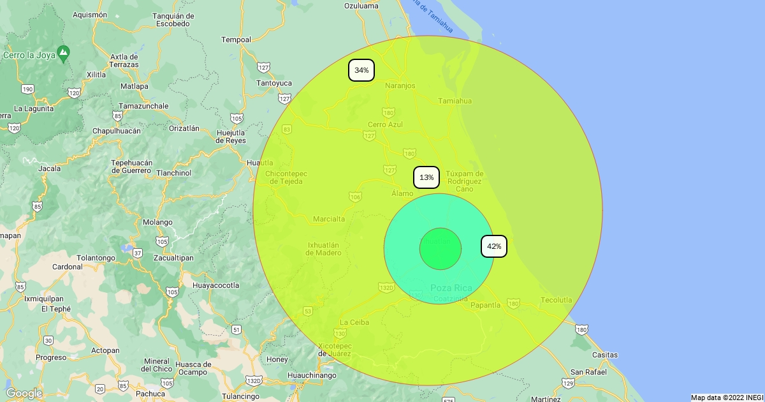
Task: Click the highway 180 shield right of Papantla
Action: click(x=514, y=304)
